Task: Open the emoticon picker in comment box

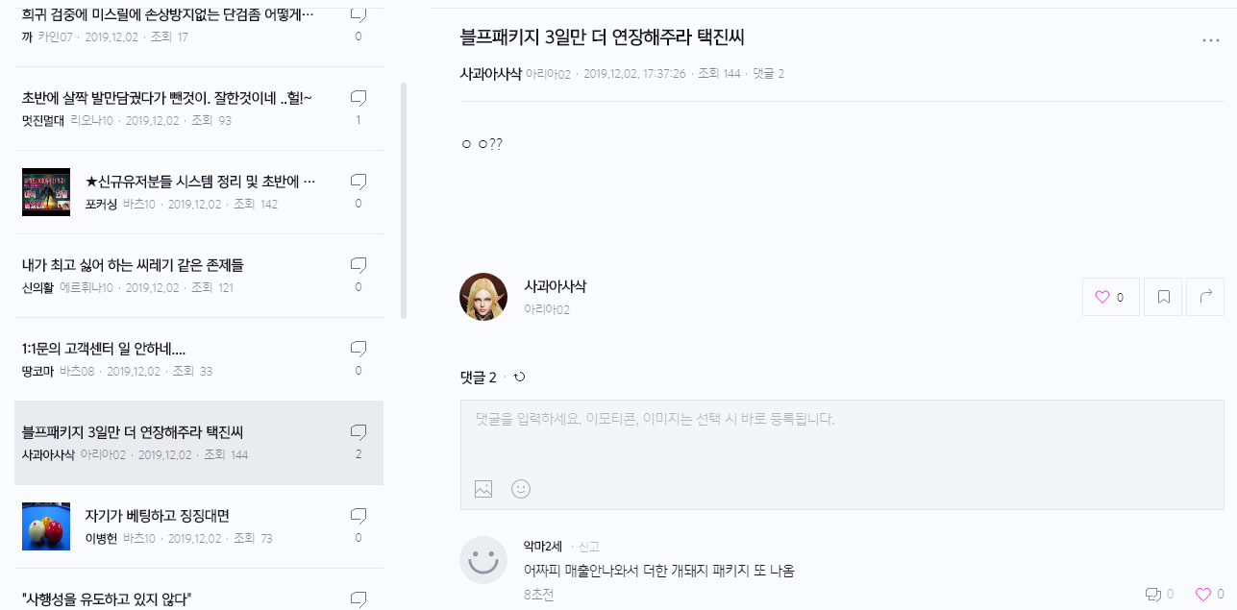Action: pyautogui.click(x=521, y=489)
